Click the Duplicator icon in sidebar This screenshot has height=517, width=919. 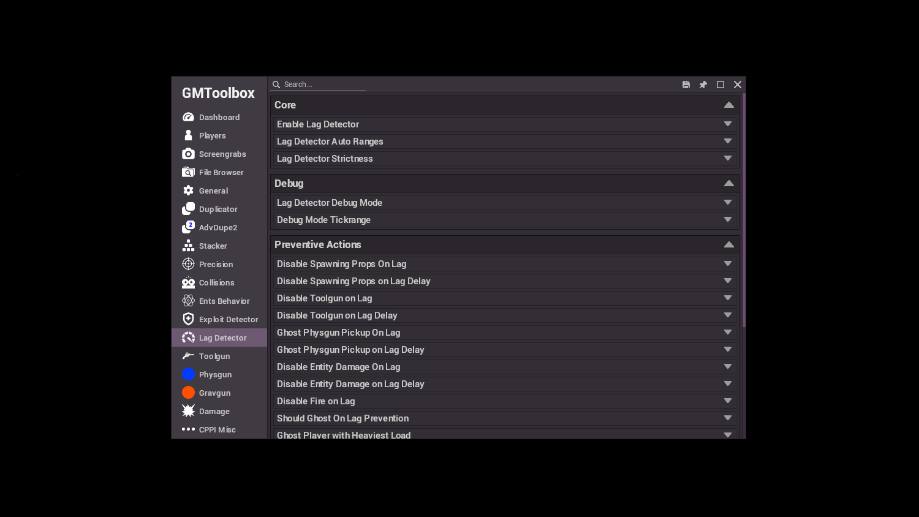pyautogui.click(x=188, y=209)
